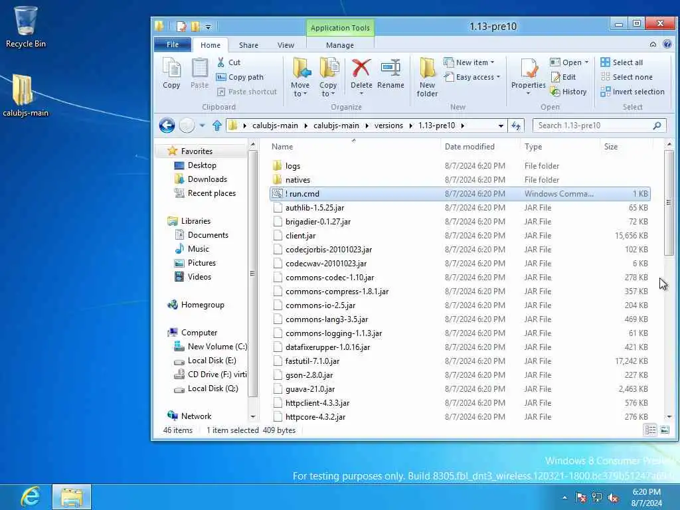Open the Help question mark button

[x=667, y=44]
